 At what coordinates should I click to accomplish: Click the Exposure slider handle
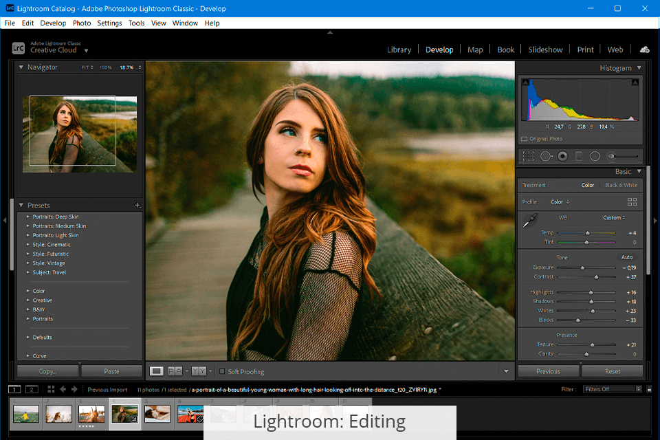[582, 267]
